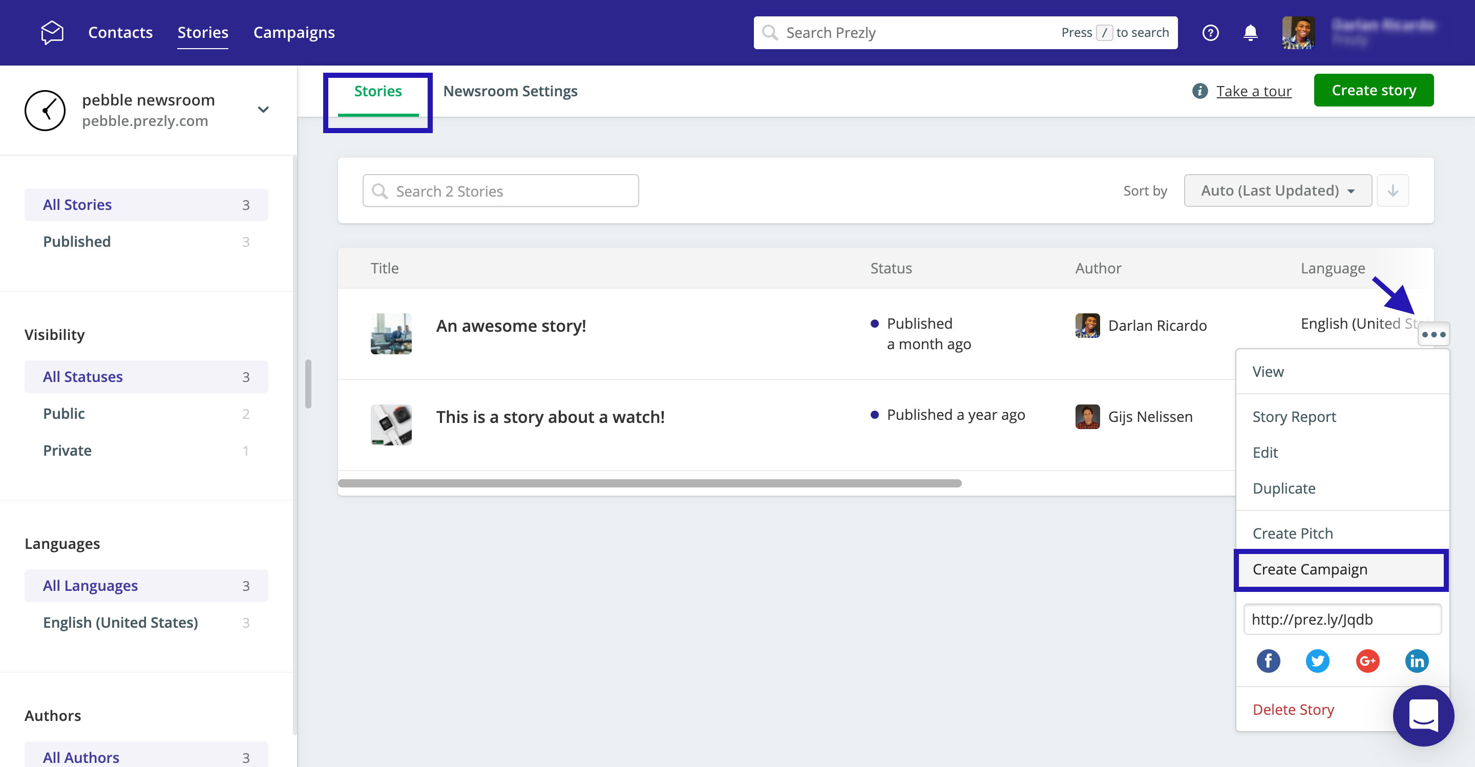Screen dimensions: 1475x767
Task: Filter by All Stories
Action: tap(146, 205)
